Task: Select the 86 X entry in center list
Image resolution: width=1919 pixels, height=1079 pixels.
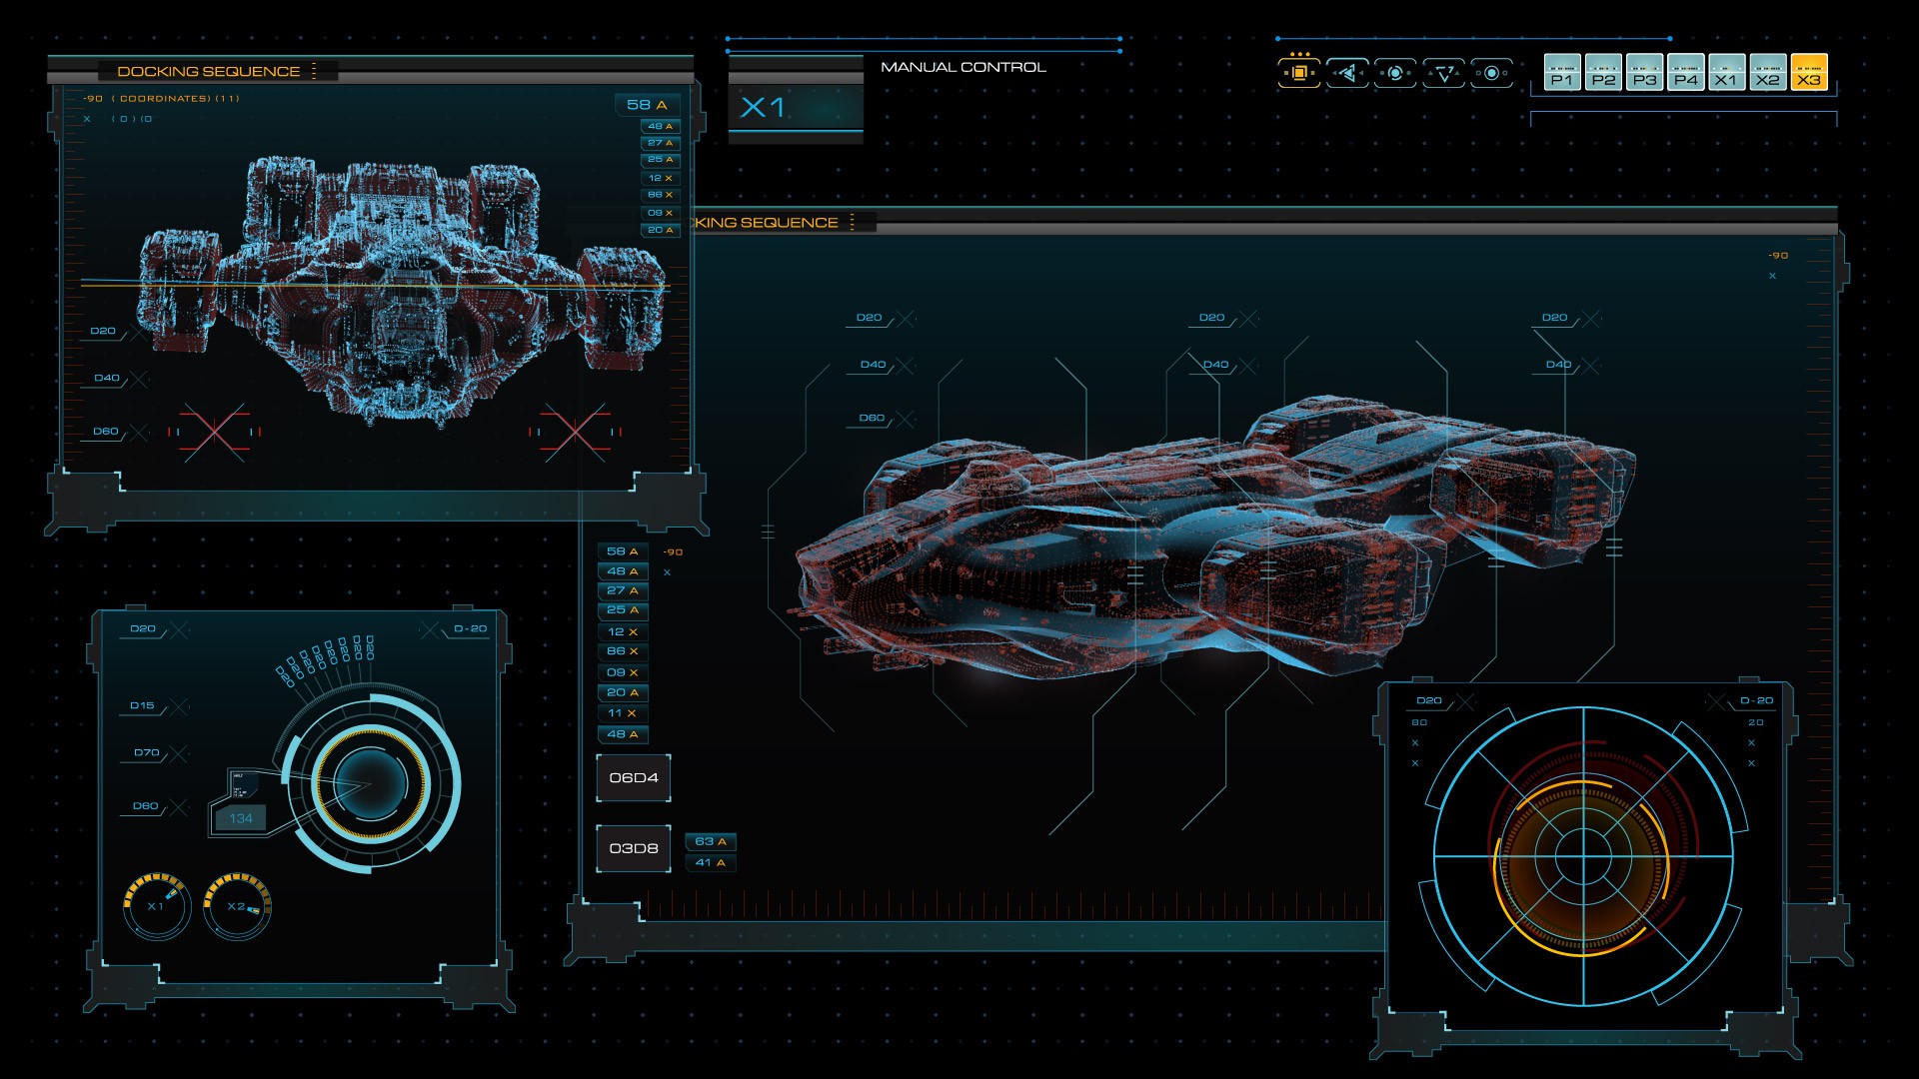Action: tap(622, 651)
